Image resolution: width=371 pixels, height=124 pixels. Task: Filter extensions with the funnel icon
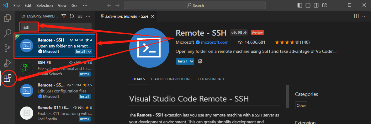64,16
